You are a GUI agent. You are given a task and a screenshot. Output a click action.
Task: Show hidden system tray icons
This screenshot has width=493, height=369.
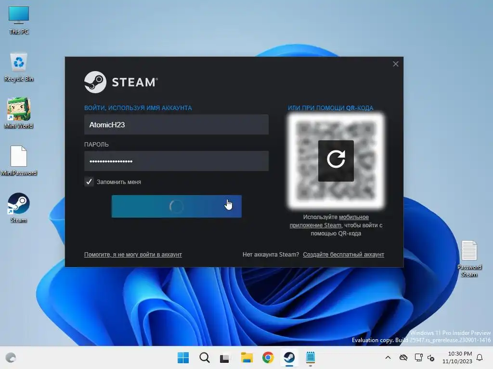(x=388, y=357)
